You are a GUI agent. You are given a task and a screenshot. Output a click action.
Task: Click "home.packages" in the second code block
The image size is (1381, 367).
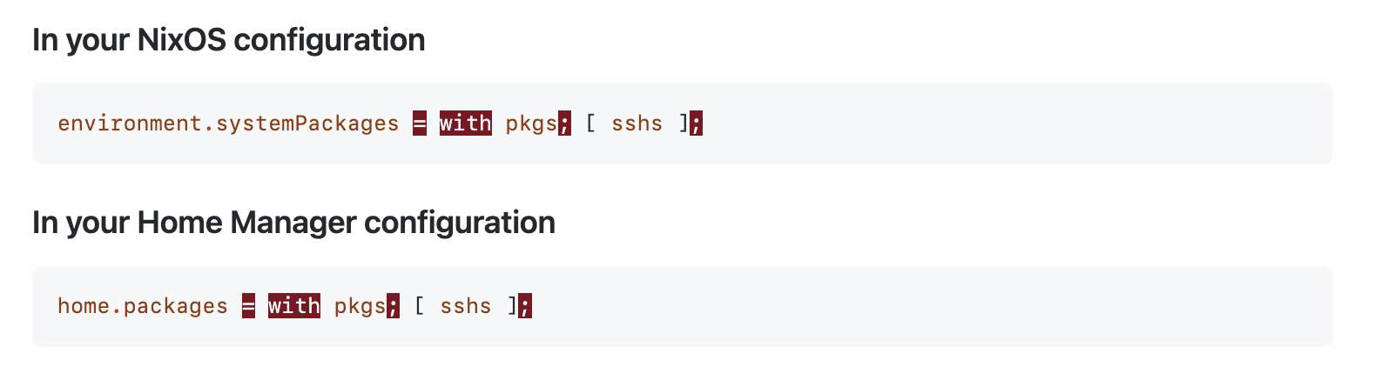tap(143, 306)
